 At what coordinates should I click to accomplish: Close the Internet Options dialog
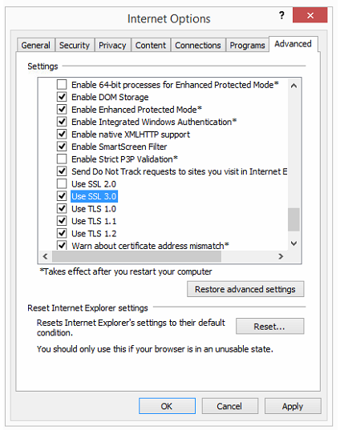[310, 15]
